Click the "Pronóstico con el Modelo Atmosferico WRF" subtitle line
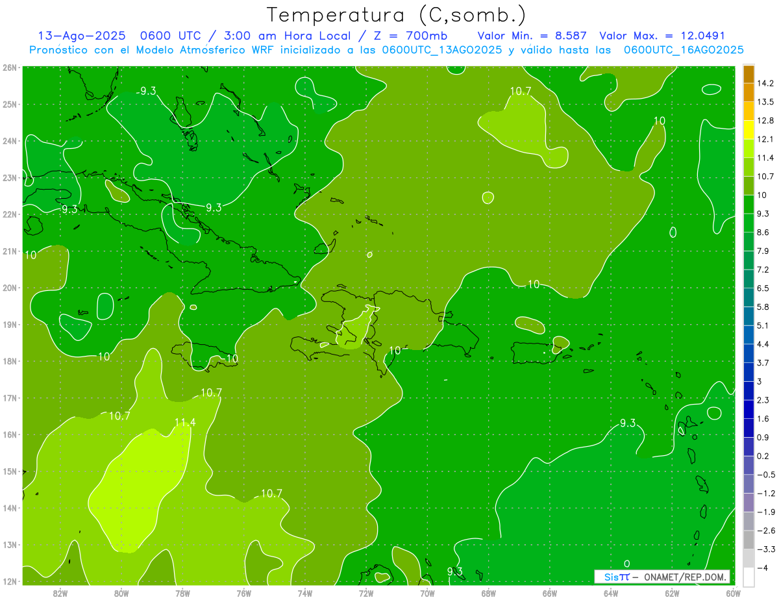Viewport: 779px width, 602px height. (x=386, y=49)
